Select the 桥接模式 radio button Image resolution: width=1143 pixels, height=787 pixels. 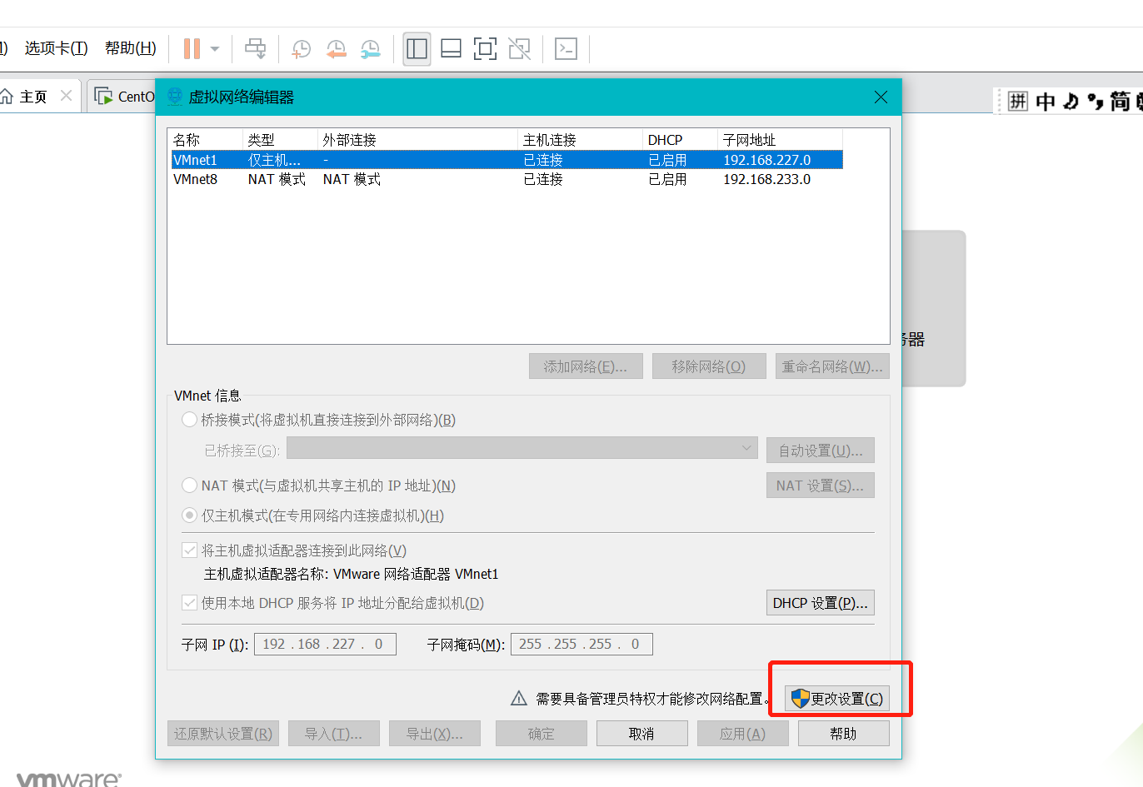[x=189, y=420]
